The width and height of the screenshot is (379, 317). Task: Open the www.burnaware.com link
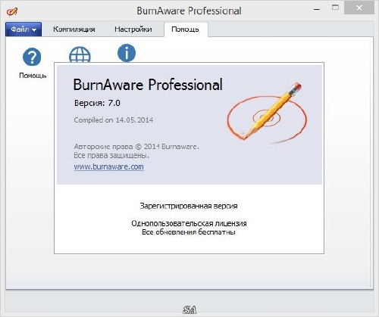point(109,166)
